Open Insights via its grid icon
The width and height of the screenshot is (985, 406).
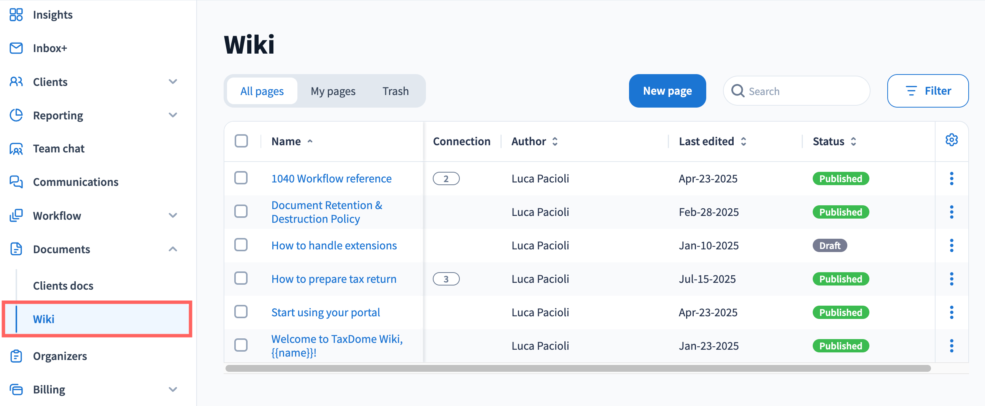click(16, 14)
